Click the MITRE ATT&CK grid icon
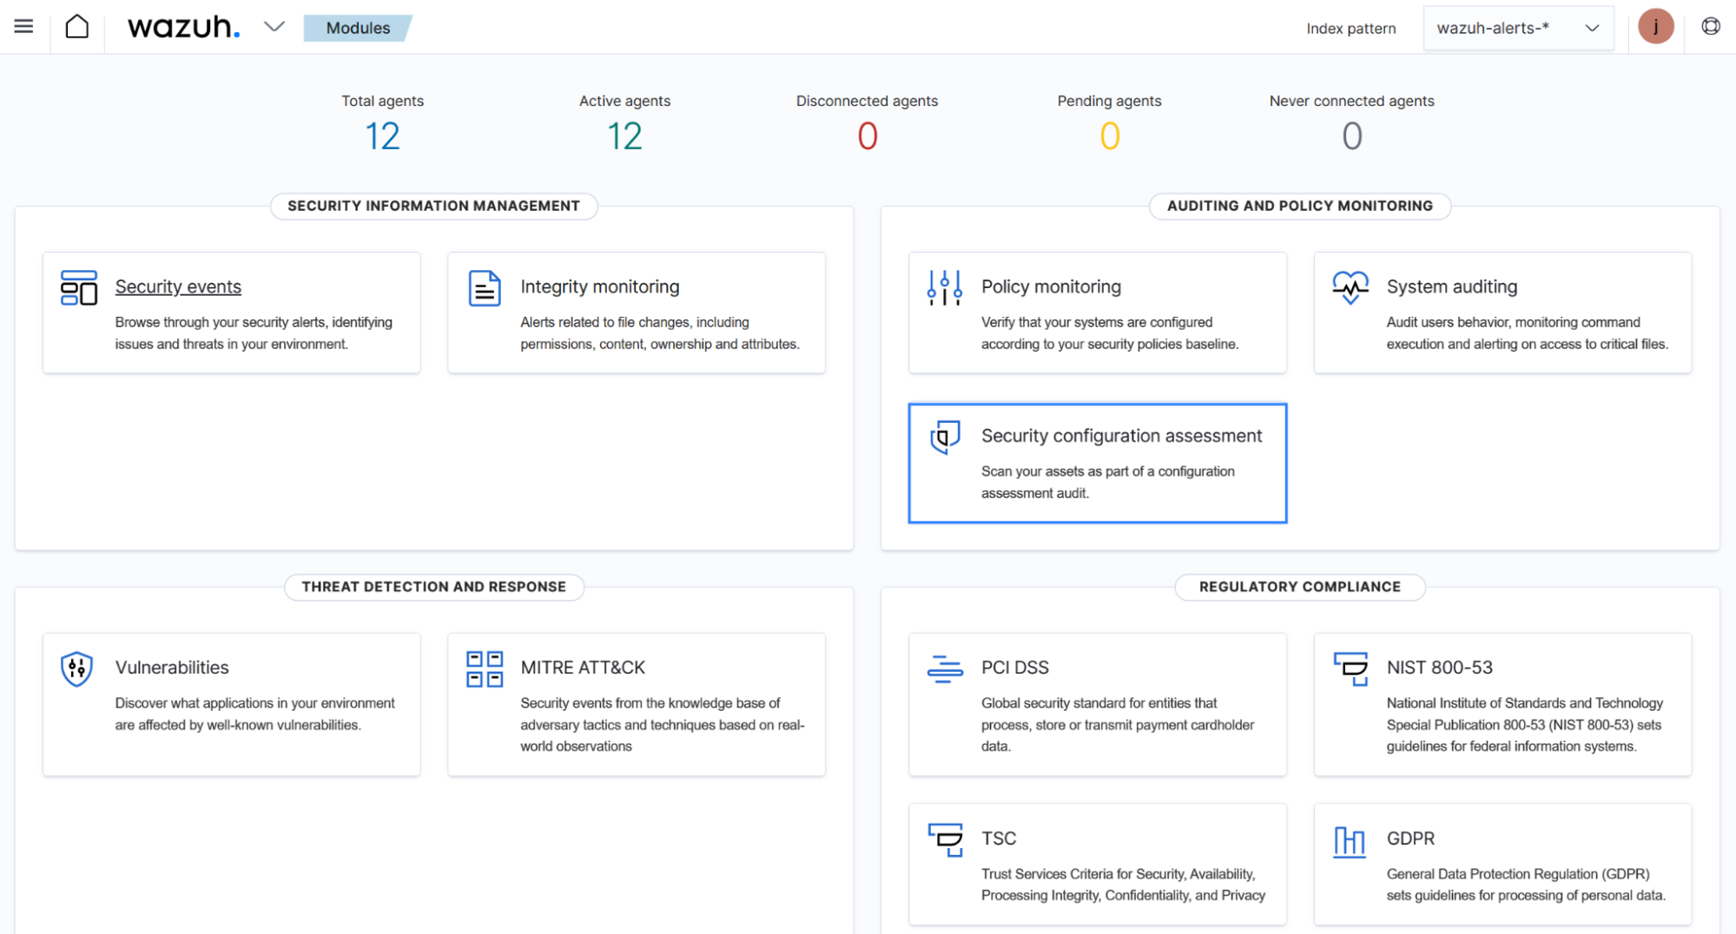This screenshot has width=1736, height=934. tap(485, 669)
